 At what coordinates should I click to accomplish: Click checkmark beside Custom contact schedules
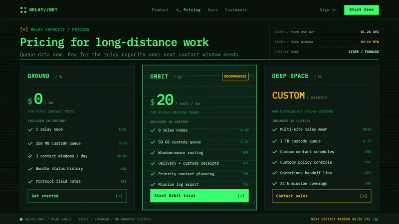coord(275,152)
